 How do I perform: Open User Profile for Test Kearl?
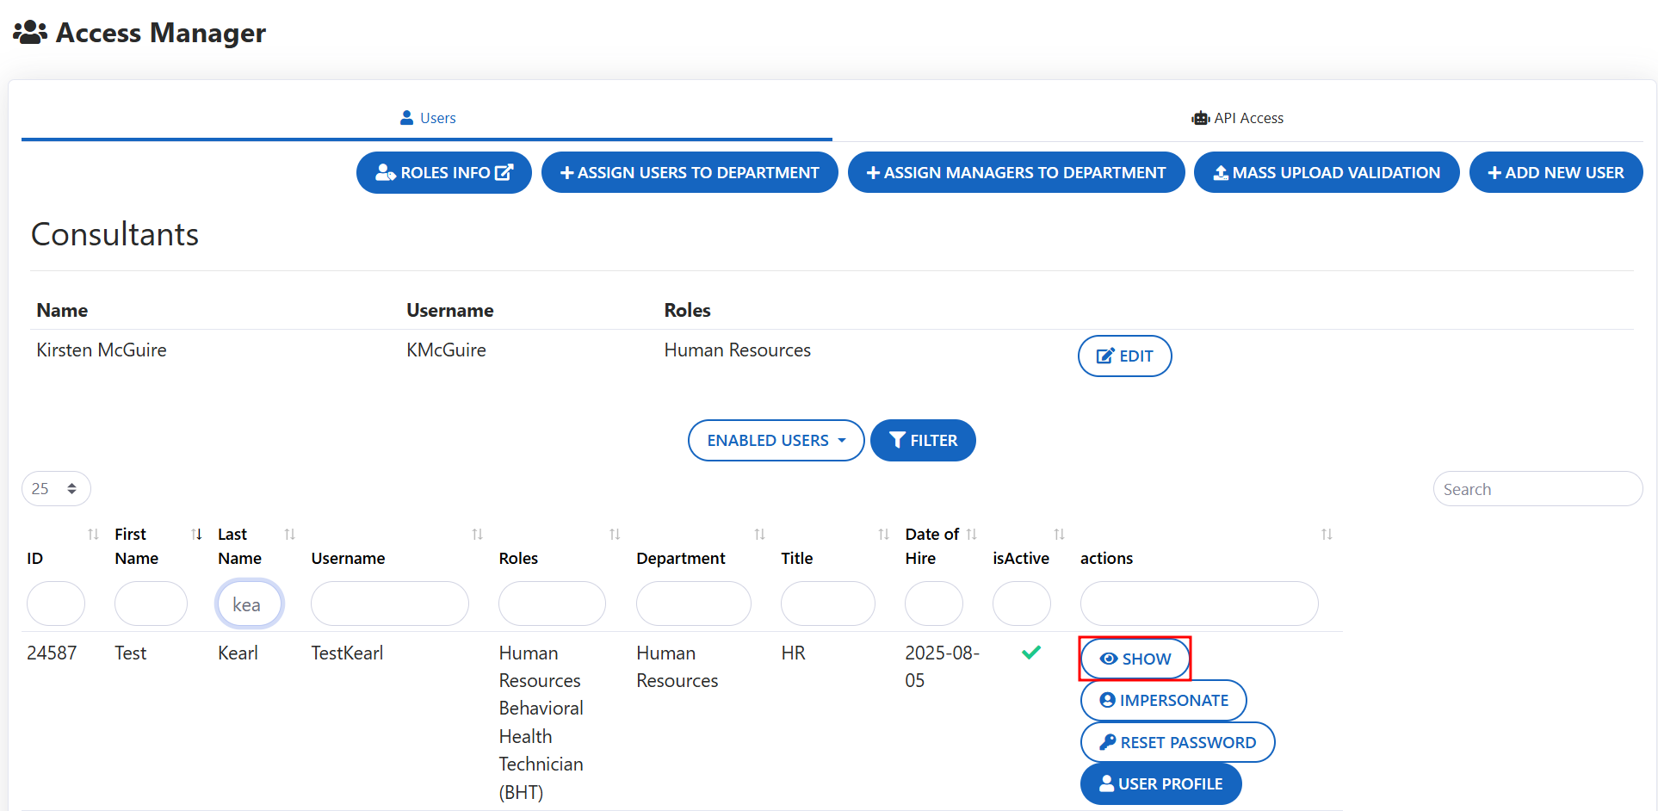[1160, 784]
